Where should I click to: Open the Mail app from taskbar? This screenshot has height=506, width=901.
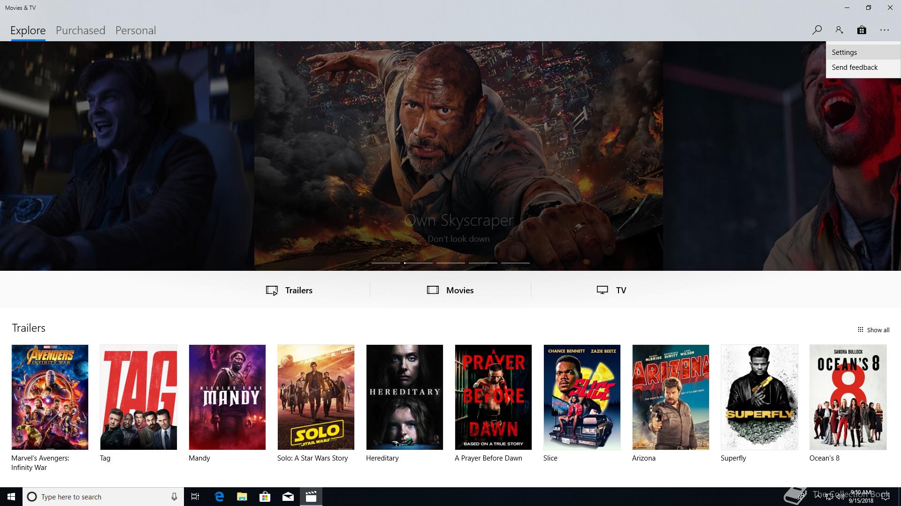pyautogui.click(x=288, y=497)
